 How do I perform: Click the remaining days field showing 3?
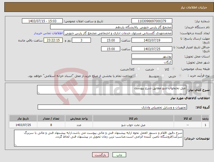[81, 40]
